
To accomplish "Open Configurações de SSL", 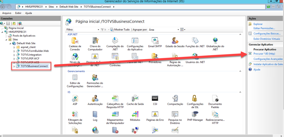I will point(195,102).
